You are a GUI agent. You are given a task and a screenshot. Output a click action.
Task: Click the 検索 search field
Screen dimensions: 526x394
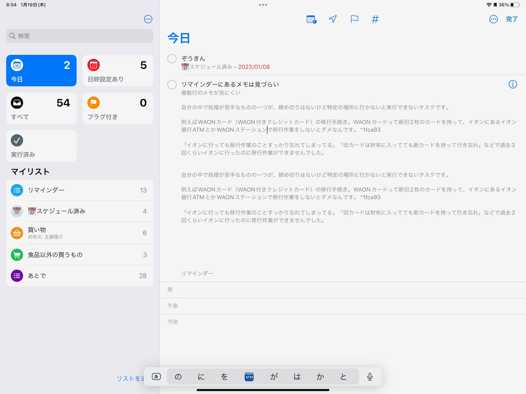(x=79, y=36)
